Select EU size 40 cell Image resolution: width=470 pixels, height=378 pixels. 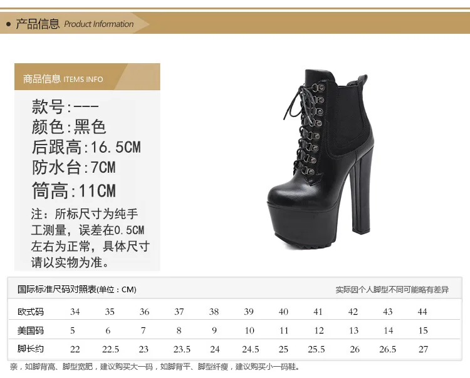click(x=283, y=312)
